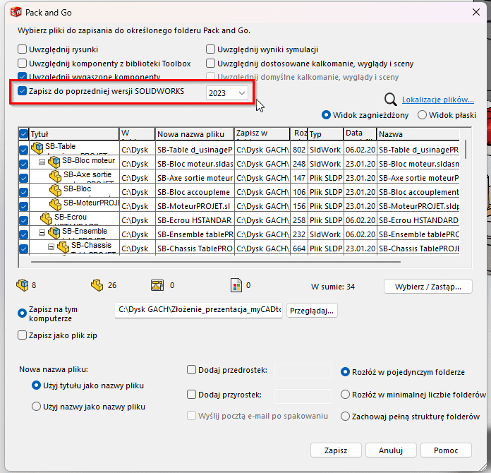Click the Anuluj button
The height and width of the screenshot is (473, 491).
(x=391, y=450)
